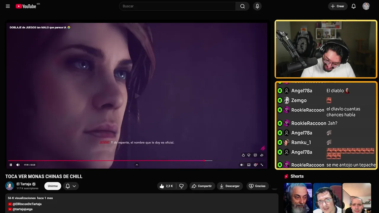379x213 pixels.
Task: Focus the Buscar search field
Action: [x=177, y=6]
